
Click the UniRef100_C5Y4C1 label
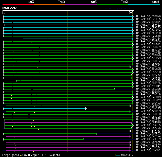(x=148, y=67)
